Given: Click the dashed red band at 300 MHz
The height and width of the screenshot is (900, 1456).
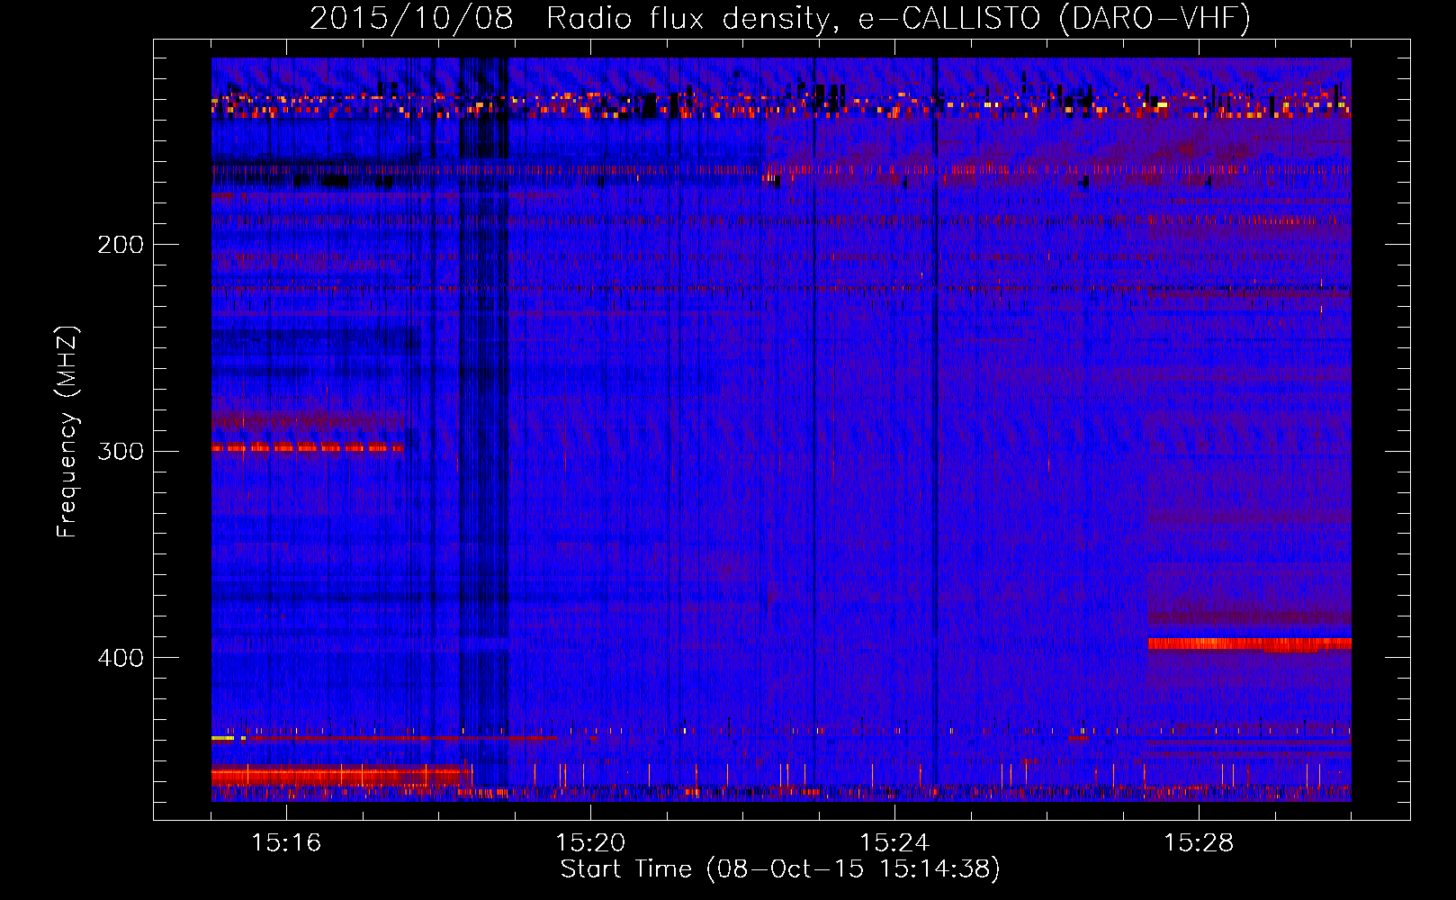Looking at the screenshot, I should click(307, 447).
